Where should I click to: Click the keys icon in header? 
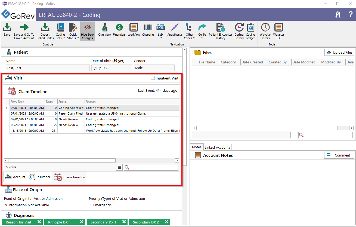[x=338, y=14]
